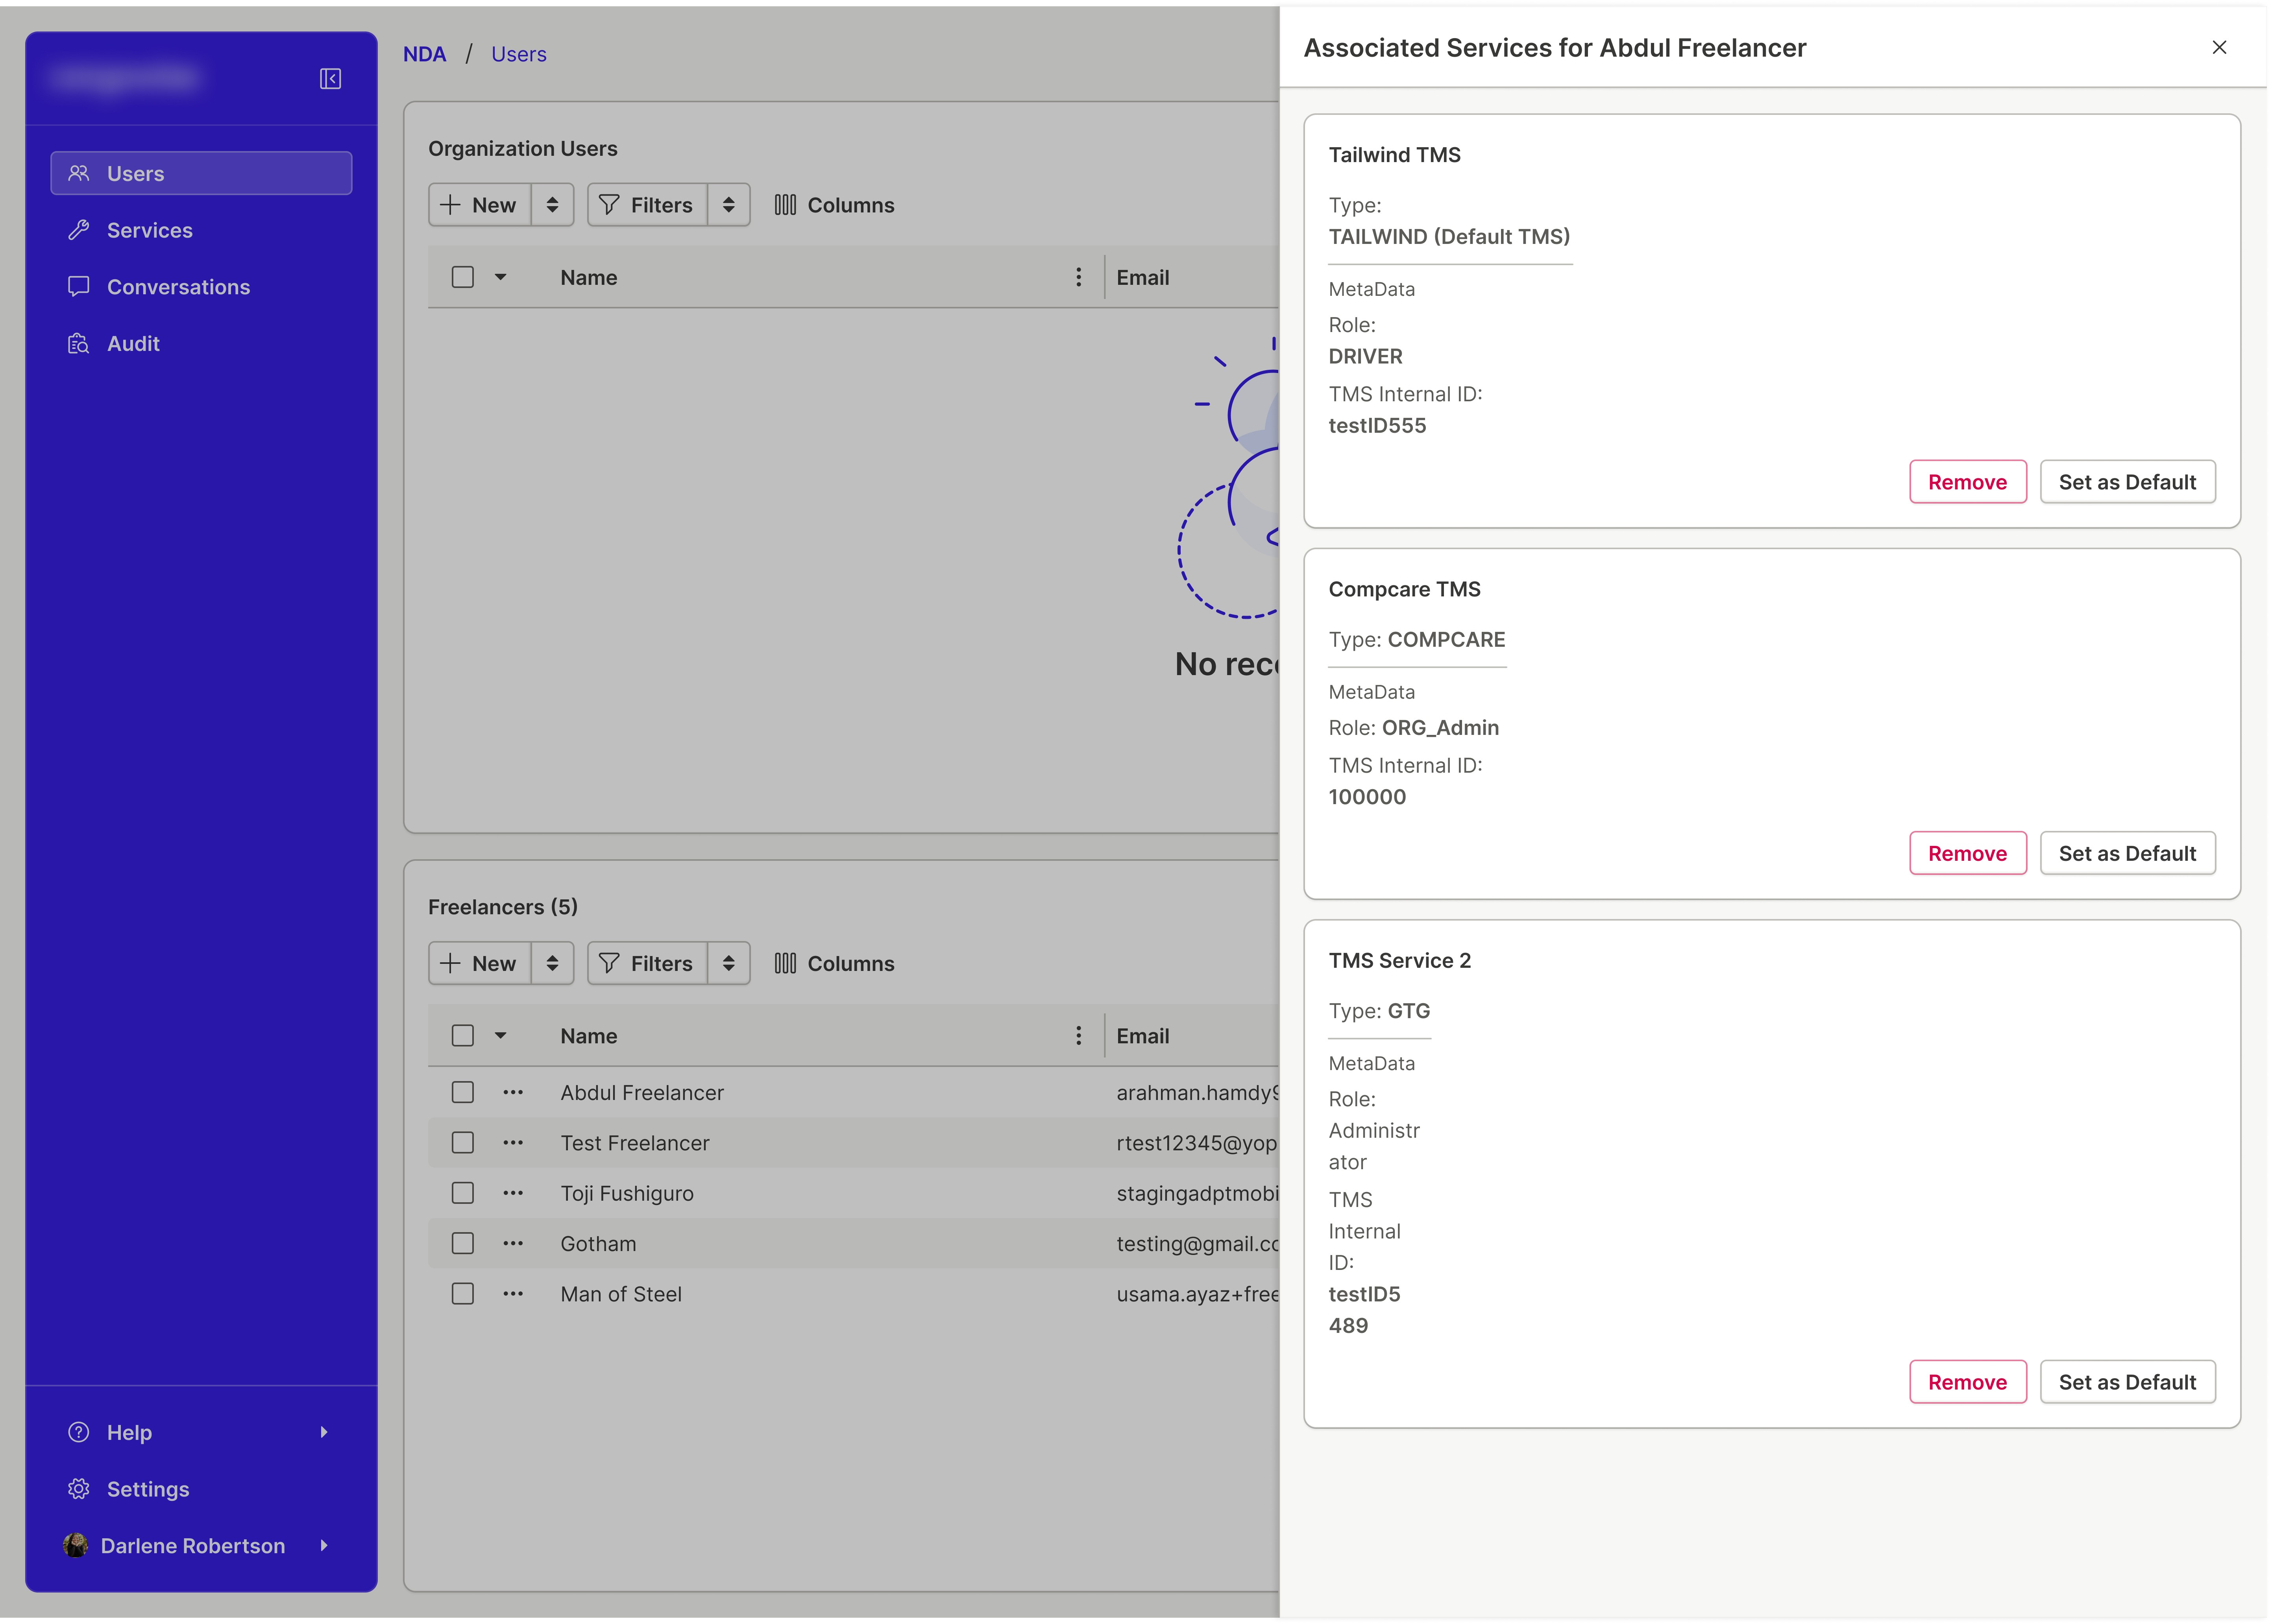Click the NDA breadcrumb link
This screenshot has width=2270, height=1624.
pos(424,54)
